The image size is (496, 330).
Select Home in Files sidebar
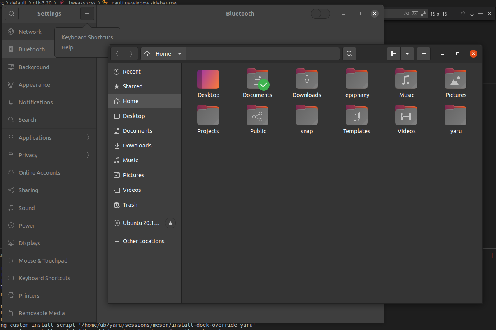click(x=145, y=101)
